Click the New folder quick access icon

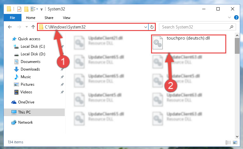(x=26, y=9)
